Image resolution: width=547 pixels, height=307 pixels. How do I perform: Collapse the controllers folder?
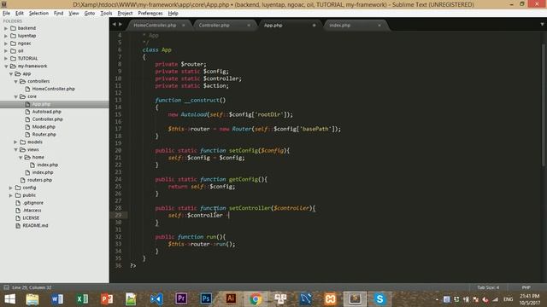pos(15,82)
